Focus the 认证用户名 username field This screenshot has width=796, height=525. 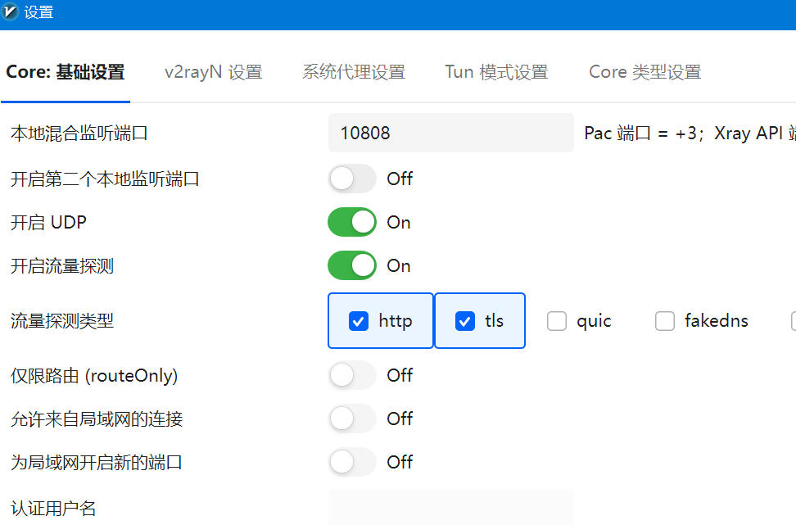click(450, 511)
